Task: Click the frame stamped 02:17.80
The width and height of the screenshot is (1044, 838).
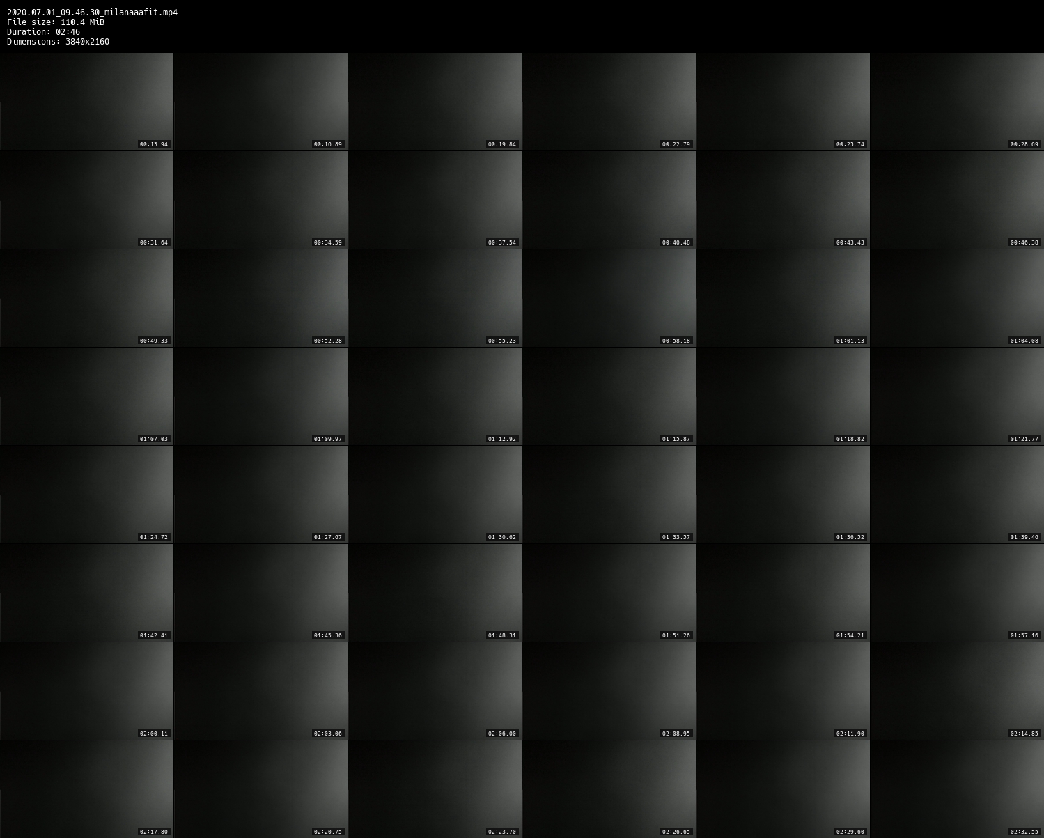Action: pos(86,789)
